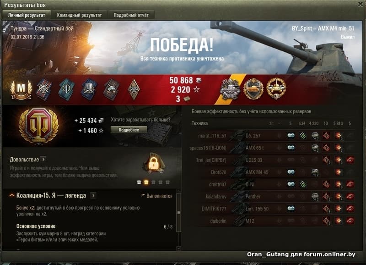Select the Личный результат tab
Viewport: 366px width, 265px height.
[27, 15]
